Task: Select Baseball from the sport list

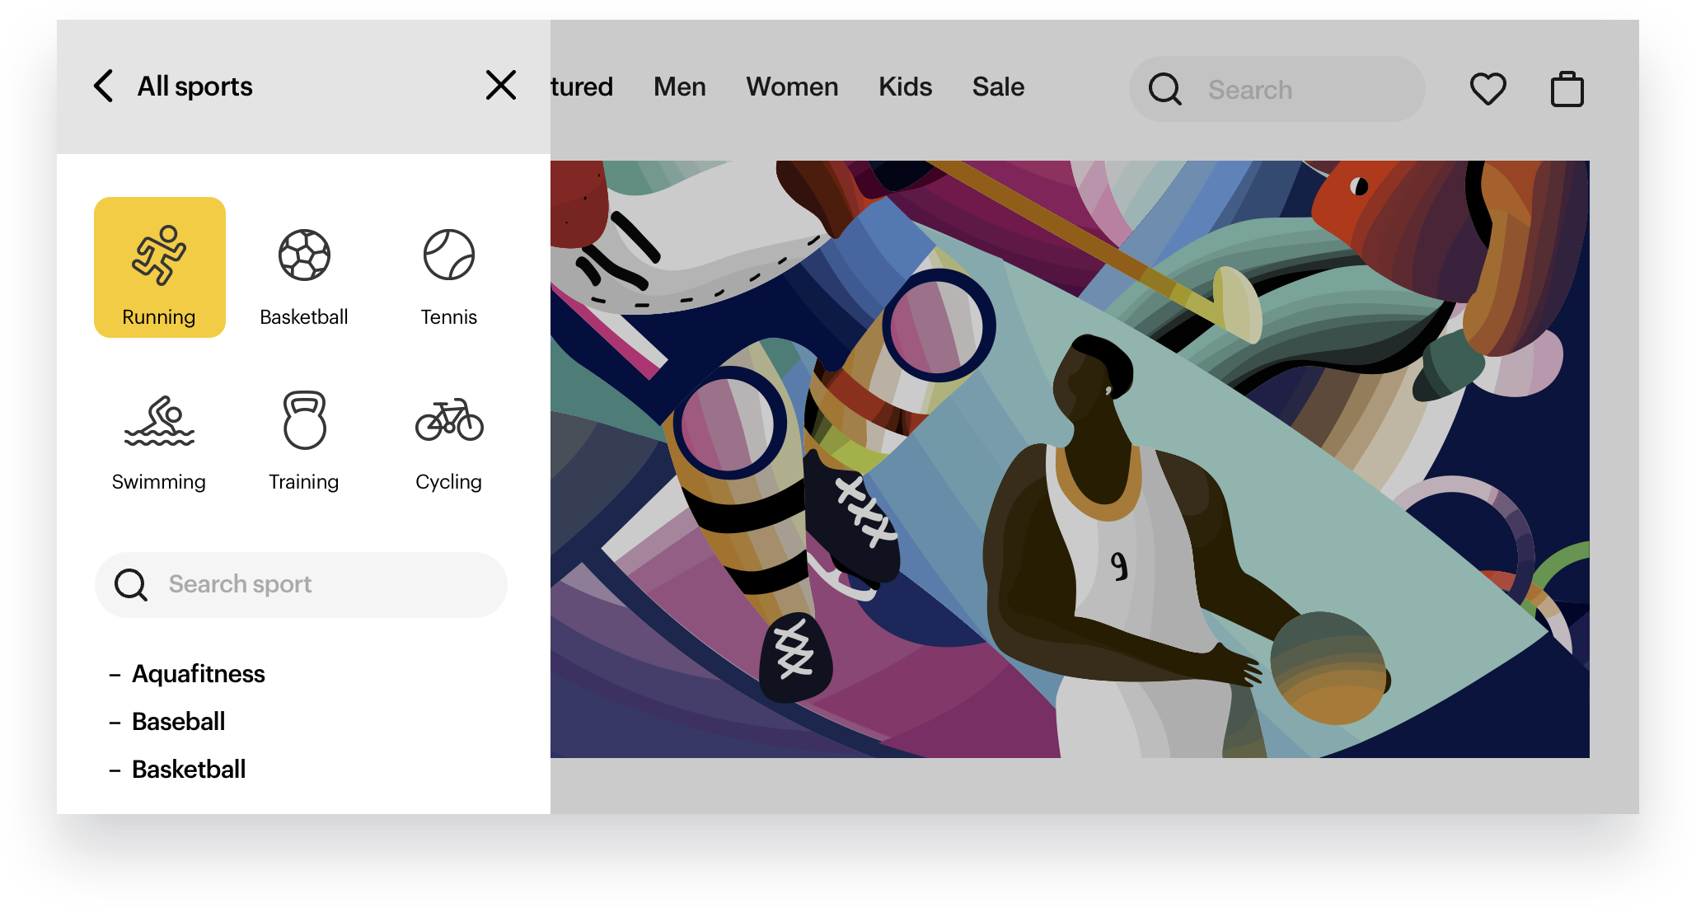Action: 178,721
